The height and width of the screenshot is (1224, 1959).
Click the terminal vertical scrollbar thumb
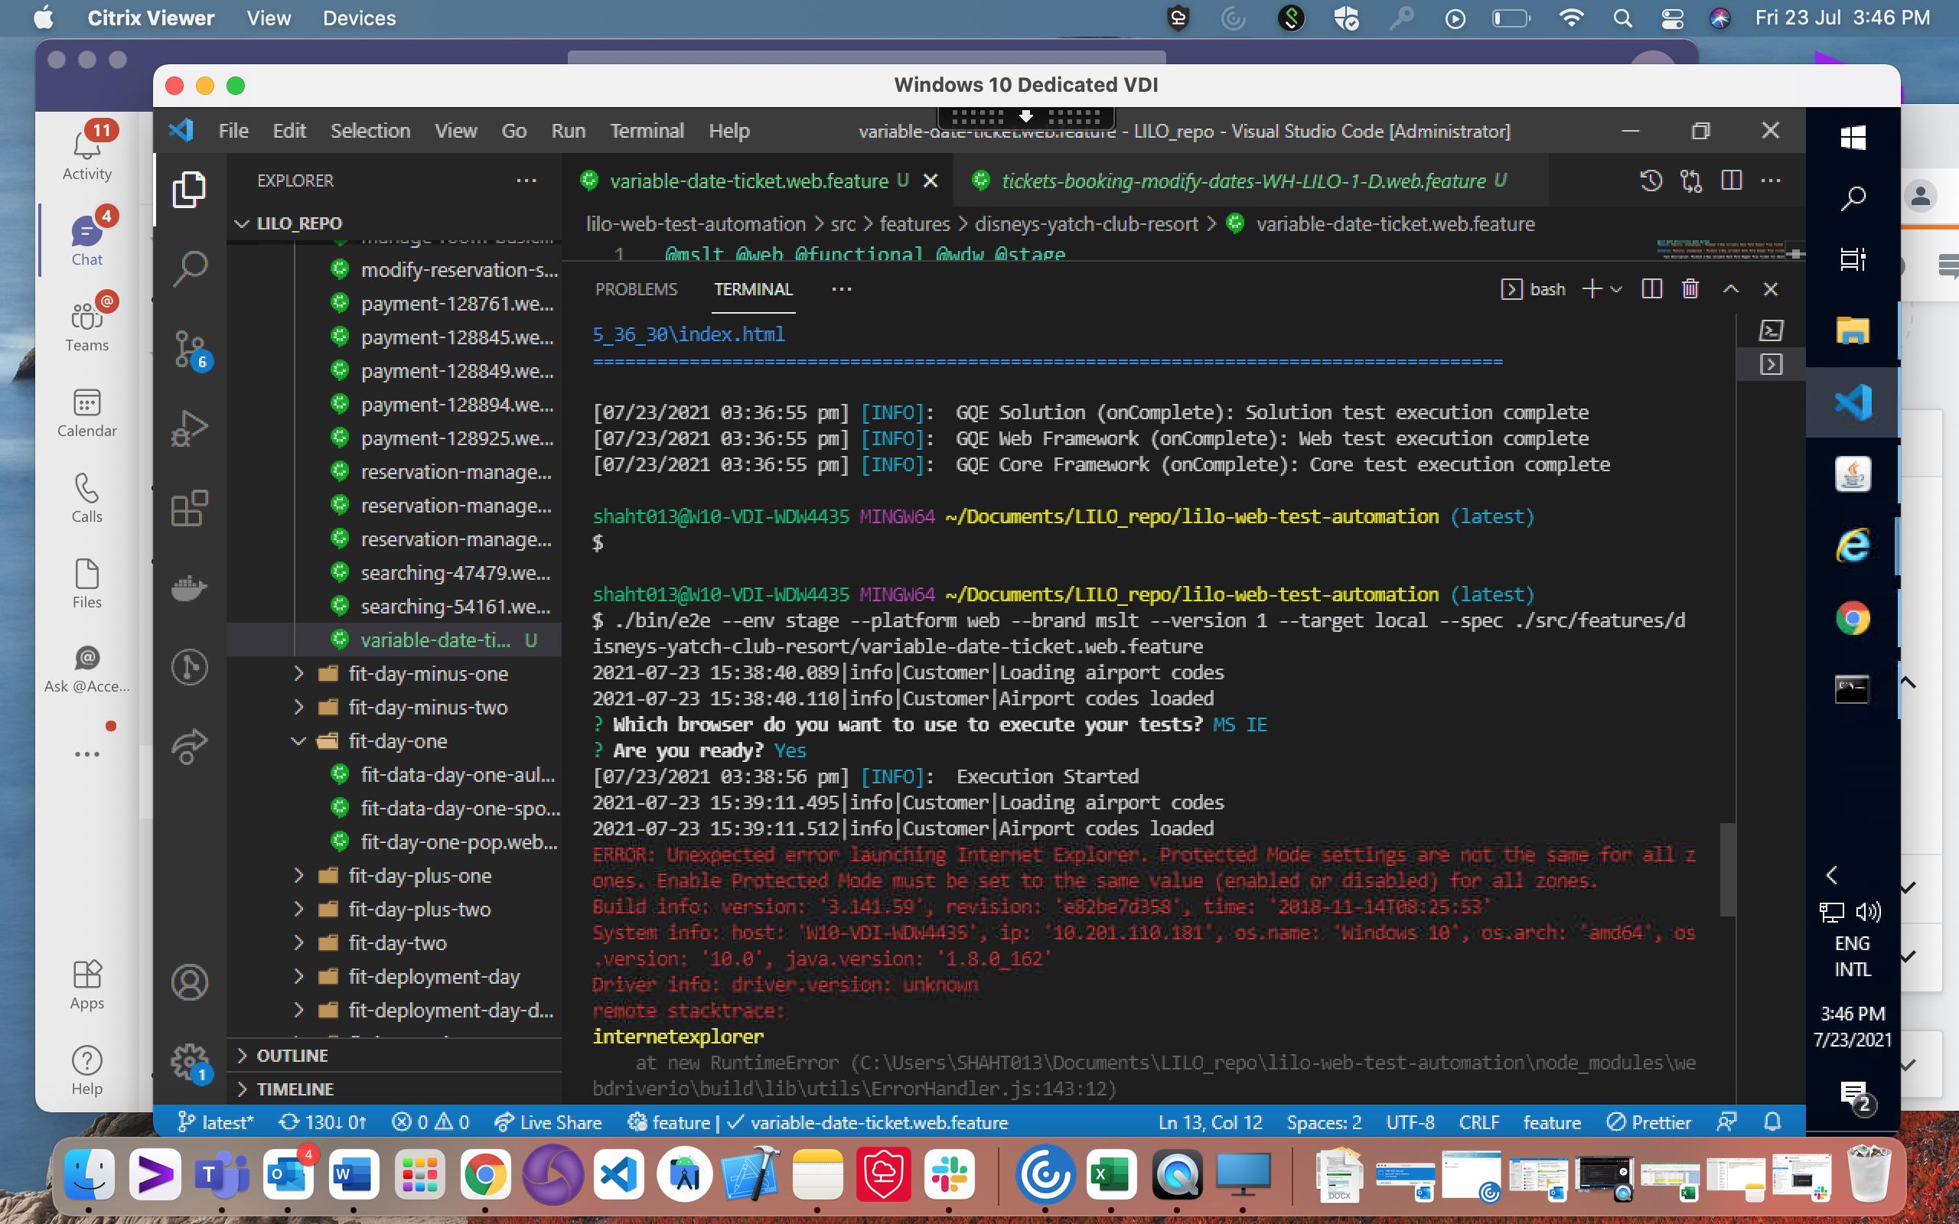coord(1726,870)
